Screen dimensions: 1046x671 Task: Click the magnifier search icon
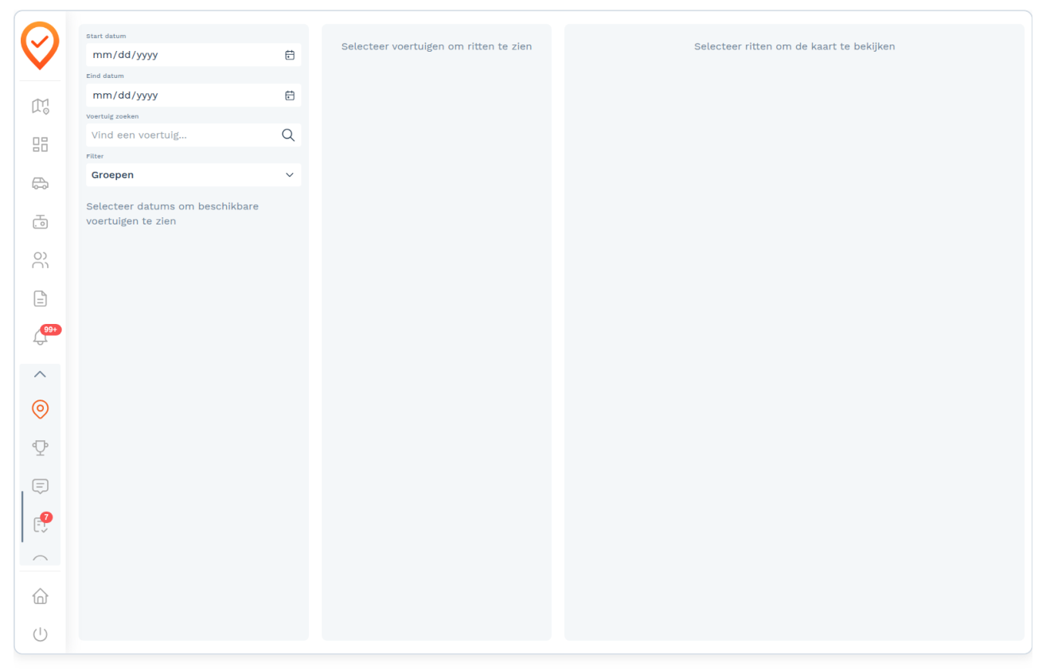coord(288,135)
